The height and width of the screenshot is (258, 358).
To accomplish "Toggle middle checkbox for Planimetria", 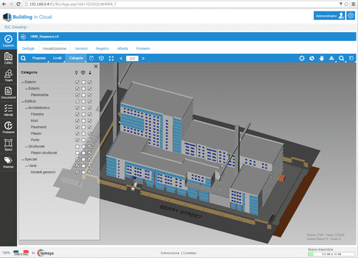I will pyautogui.click(x=83, y=95).
